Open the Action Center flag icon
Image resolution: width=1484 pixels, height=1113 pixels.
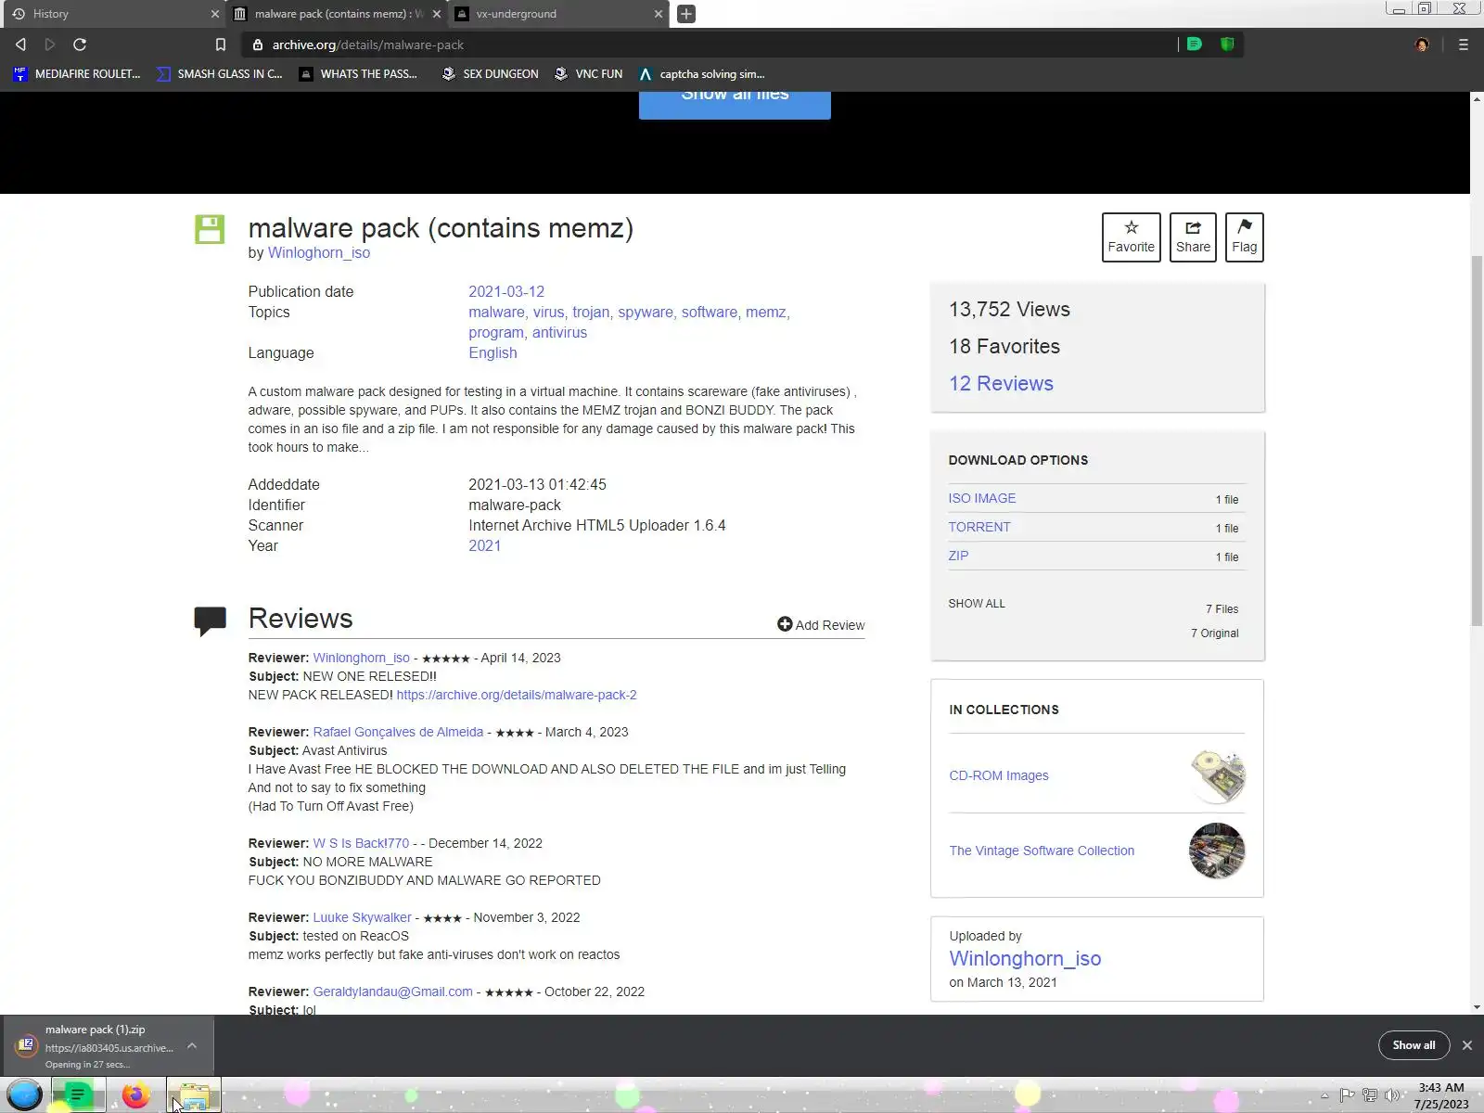1347,1095
